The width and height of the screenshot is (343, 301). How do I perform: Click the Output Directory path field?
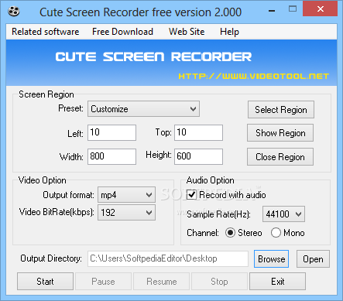coord(168,258)
